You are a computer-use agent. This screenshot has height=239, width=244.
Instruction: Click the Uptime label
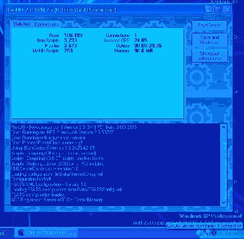point(123,46)
